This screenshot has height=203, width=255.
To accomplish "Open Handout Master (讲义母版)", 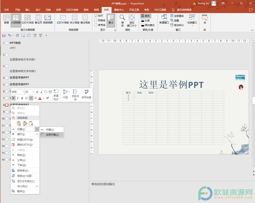I will 75,20.
